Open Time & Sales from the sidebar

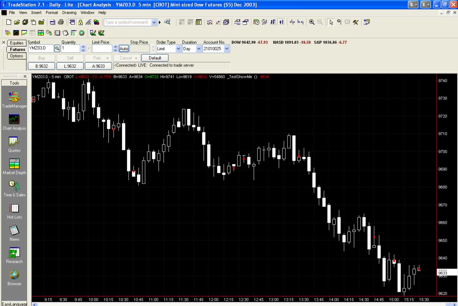(x=14, y=188)
